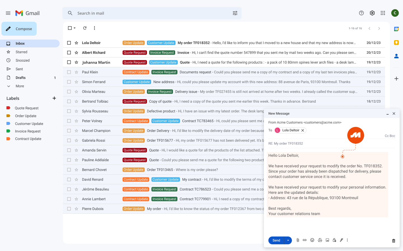Viewport: 403px width, 251px height.
Task: Open more options in compose toolbar
Action: click(347, 240)
